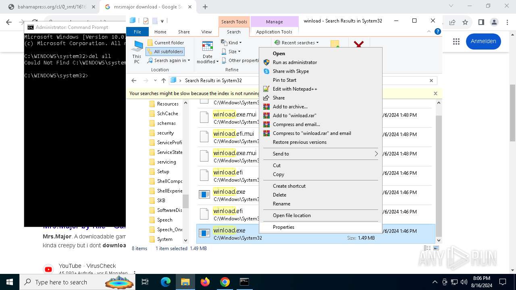Choose Share with Skype entry

tap(291, 71)
